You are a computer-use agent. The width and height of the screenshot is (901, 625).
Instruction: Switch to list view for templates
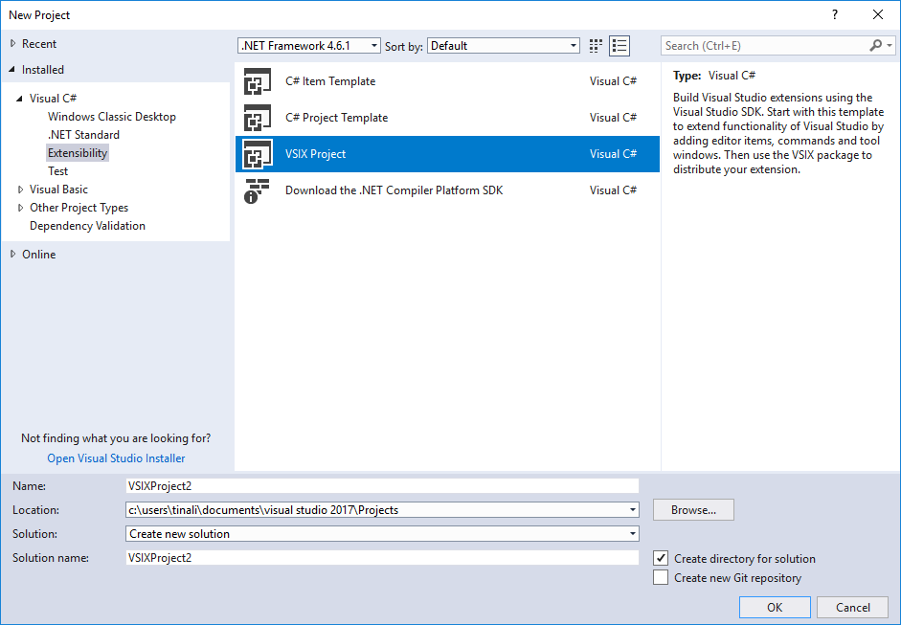tap(619, 45)
